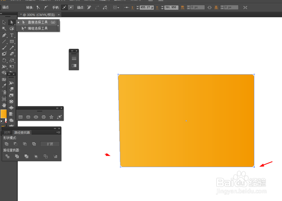Select Twirl tool in liquify panel
The image size is (282, 201).
(x=11, y=95)
